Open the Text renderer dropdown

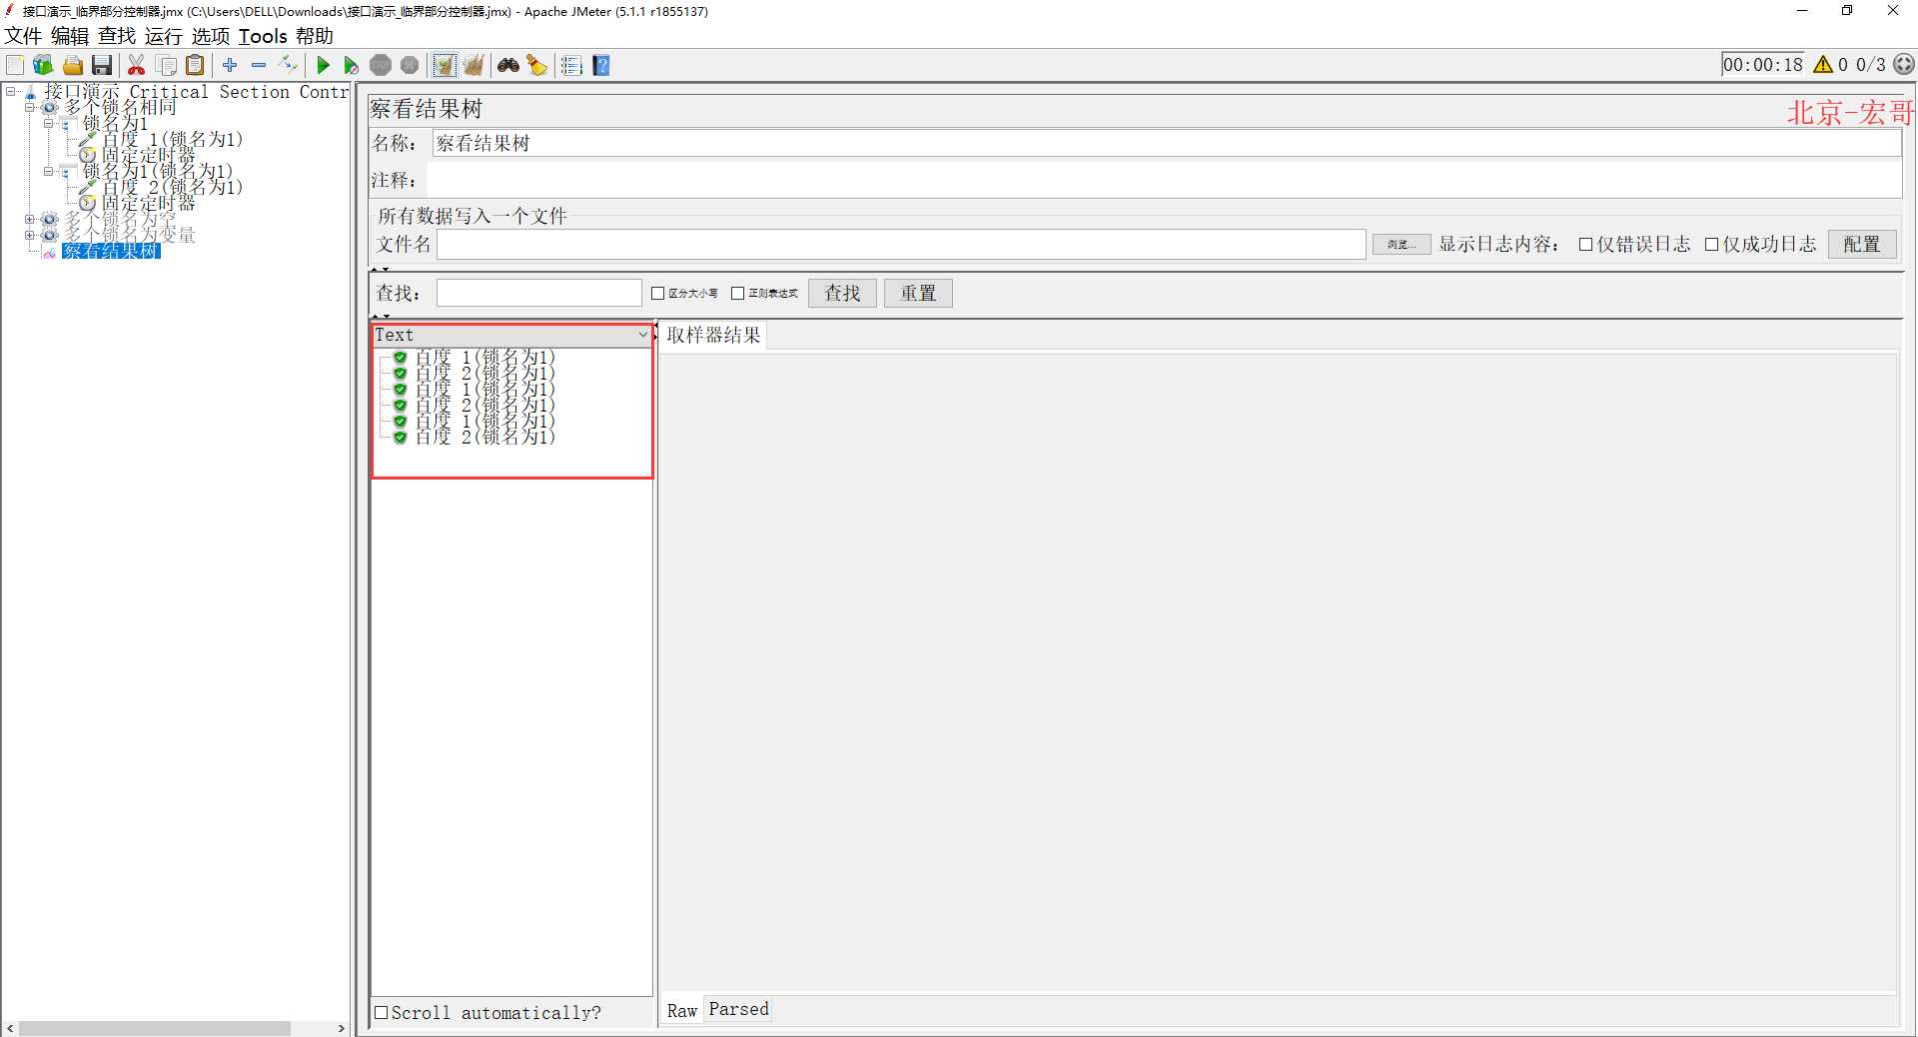click(512, 335)
